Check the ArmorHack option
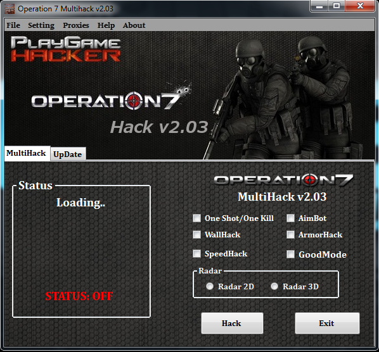This screenshot has width=379, height=352. point(290,234)
